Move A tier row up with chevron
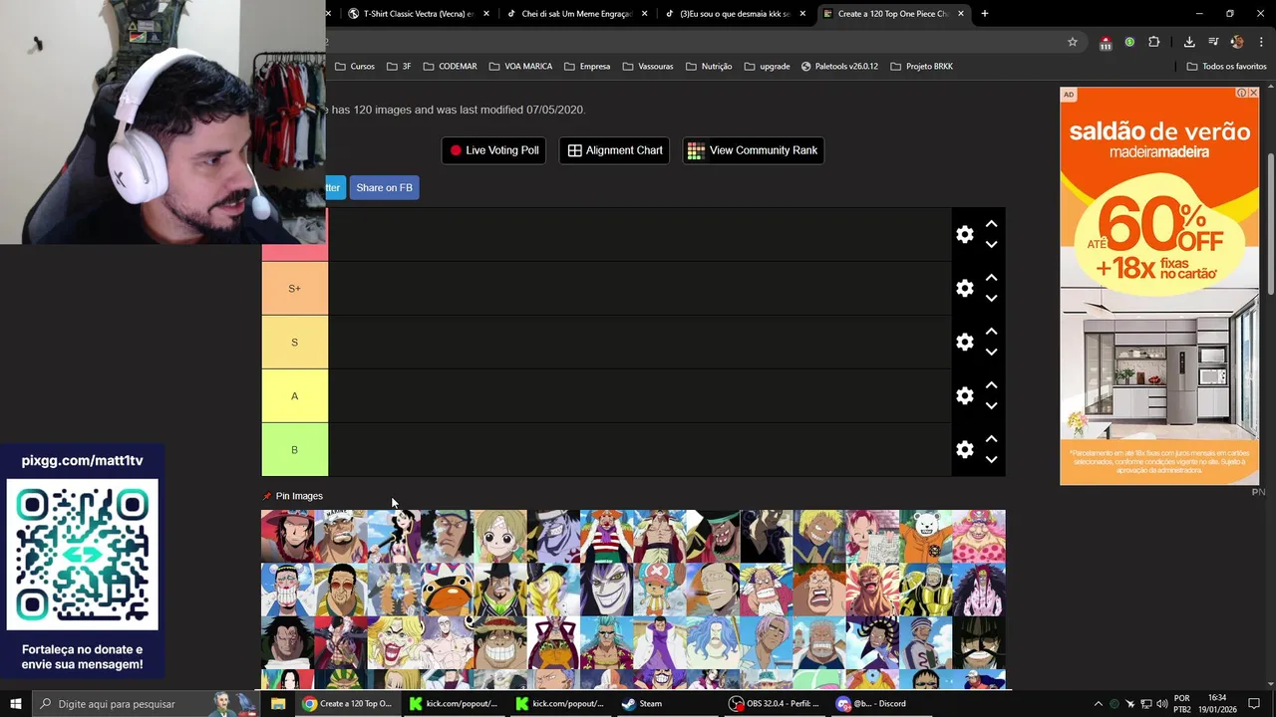The height and width of the screenshot is (717, 1276). (991, 385)
